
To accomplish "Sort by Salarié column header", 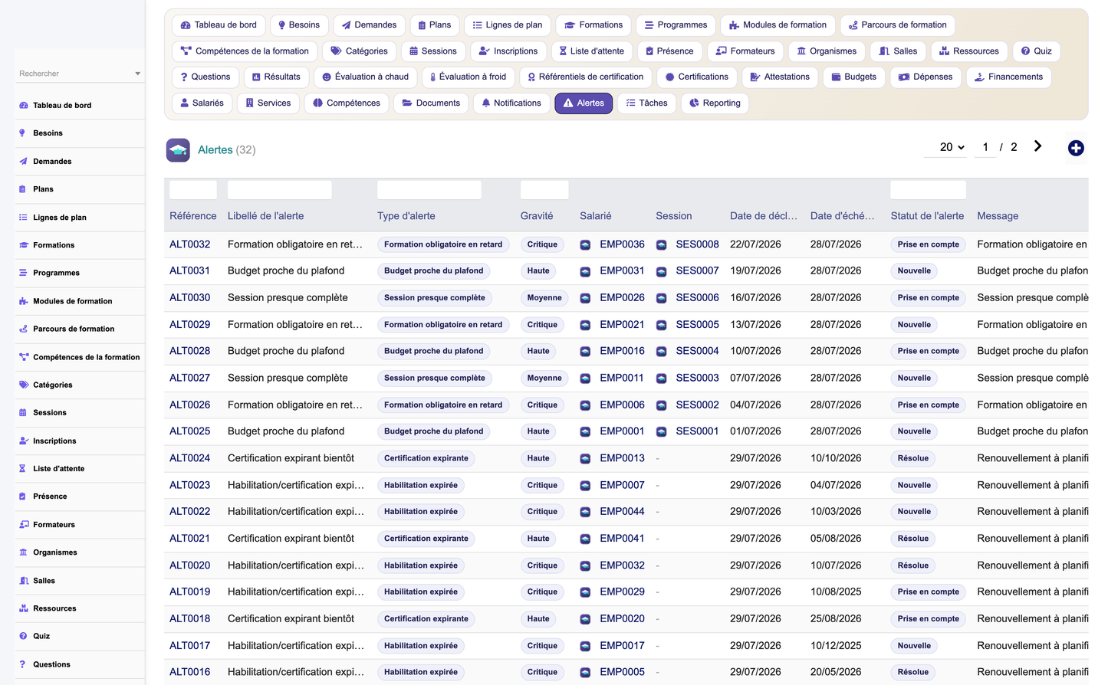I will 596,216.
